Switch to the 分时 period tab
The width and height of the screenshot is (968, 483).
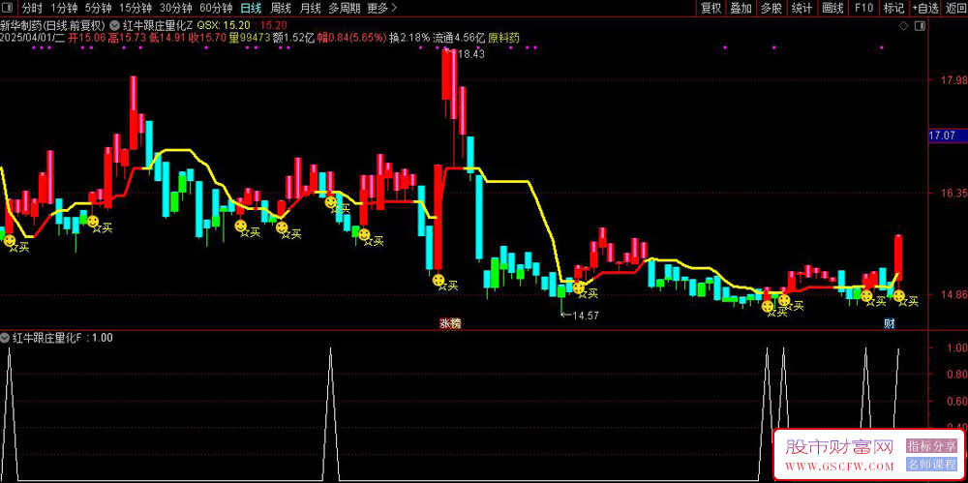32,8
